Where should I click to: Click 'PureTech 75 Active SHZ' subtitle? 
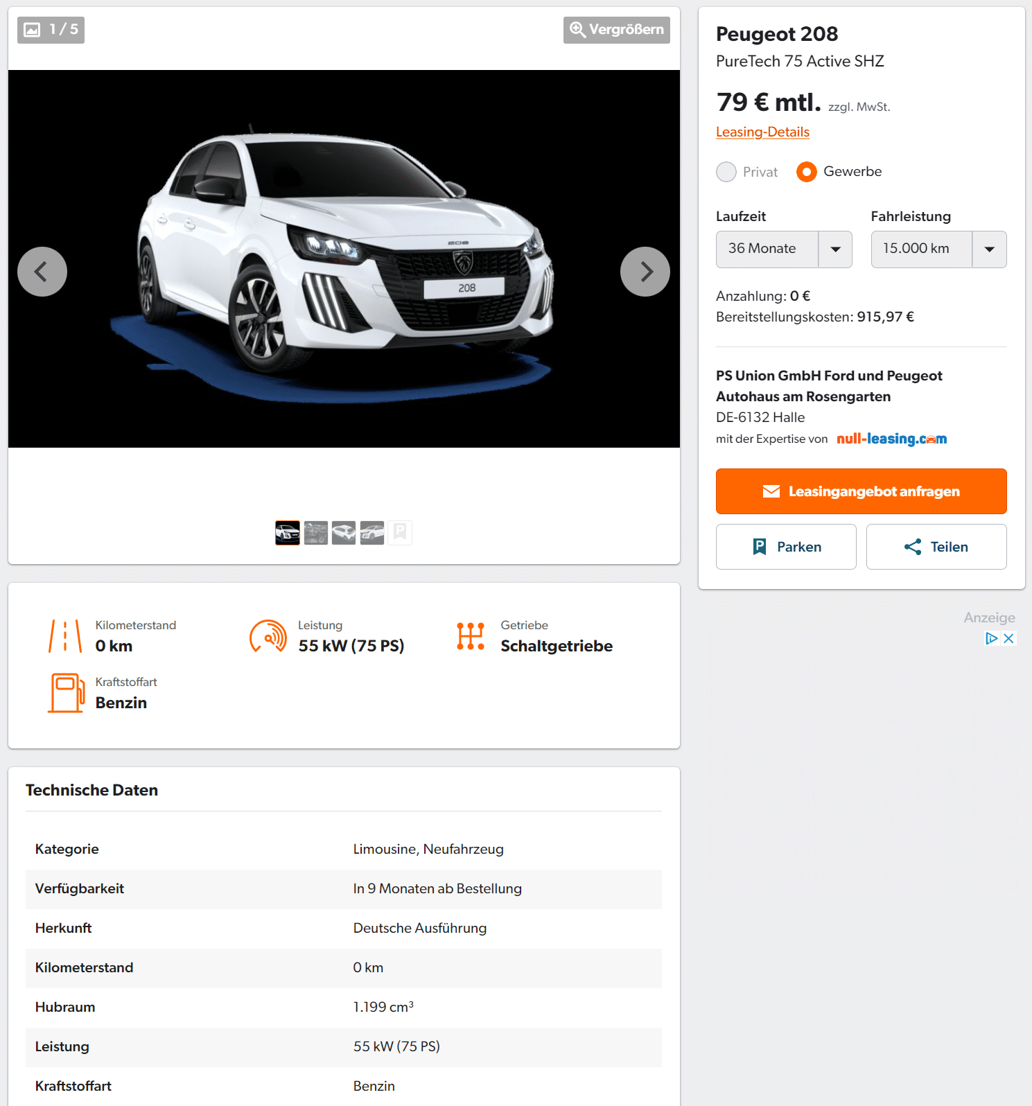point(800,61)
